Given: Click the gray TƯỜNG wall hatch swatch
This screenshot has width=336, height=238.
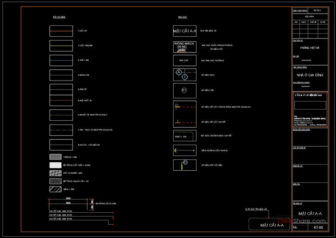Looking at the screenshot, I should tap(55, 157).
